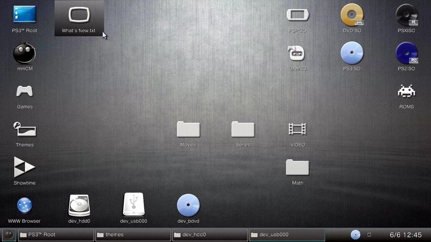This screenshot has width=431, height=242.
Task: Switch to dev_hdd0 taskbar window
Action: (x=210, y=235)
